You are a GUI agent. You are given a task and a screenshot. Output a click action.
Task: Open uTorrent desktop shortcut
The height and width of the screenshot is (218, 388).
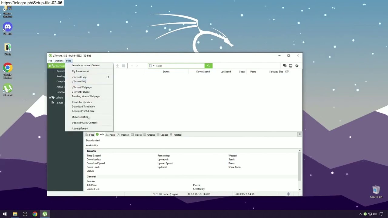coord(8,90)
